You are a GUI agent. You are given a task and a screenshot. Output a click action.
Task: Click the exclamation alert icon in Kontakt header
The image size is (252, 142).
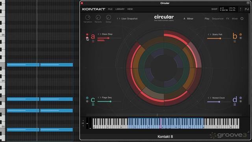click(241, 9)
